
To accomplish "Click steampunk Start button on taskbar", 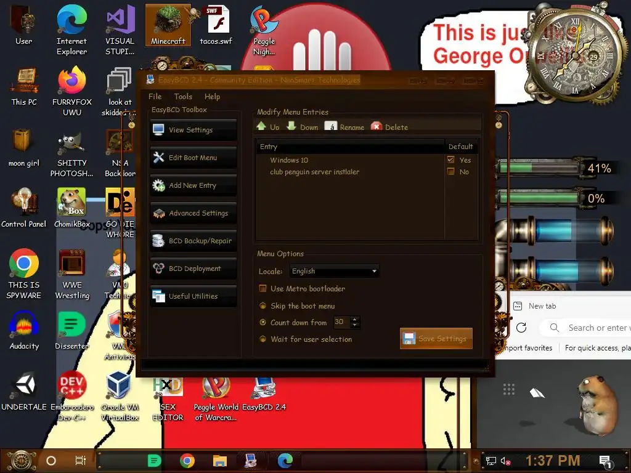I will pos(22,461).
